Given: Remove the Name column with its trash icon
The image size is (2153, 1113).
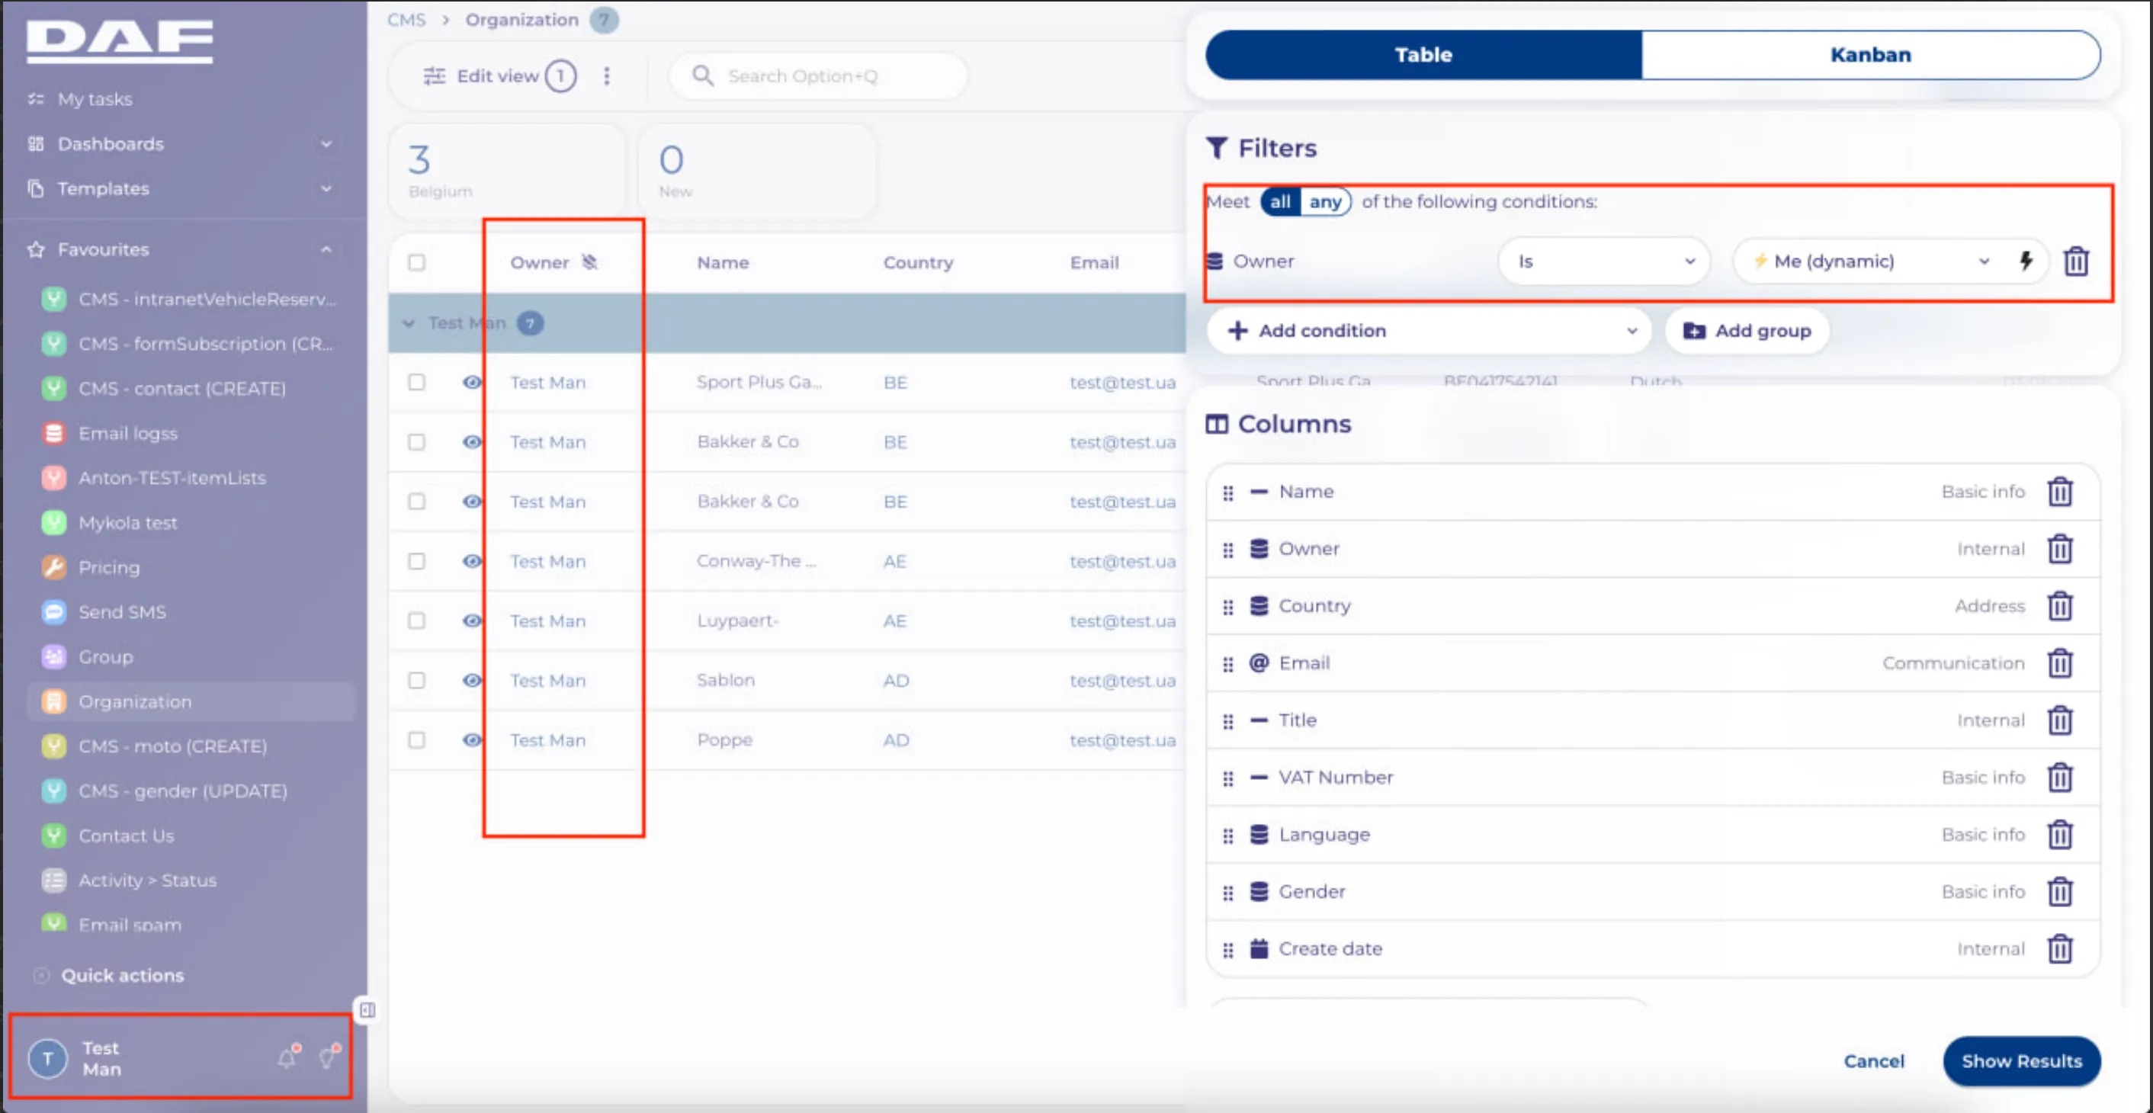Looking at the screenshot, I should tap(2060, 492).
